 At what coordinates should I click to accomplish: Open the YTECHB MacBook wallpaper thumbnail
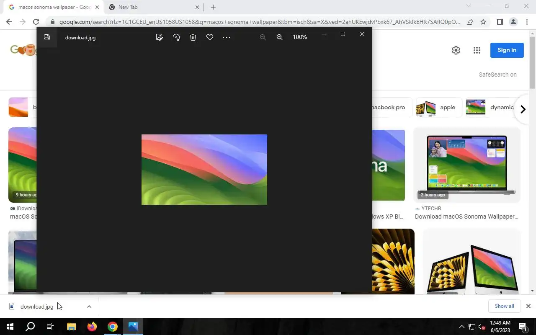(x=466, y=165)
